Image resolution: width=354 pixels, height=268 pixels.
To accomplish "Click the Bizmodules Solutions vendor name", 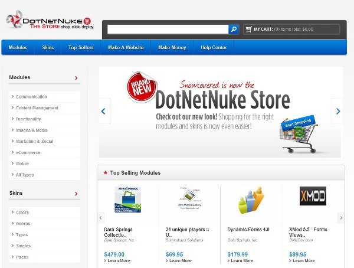I will [185, 240].
